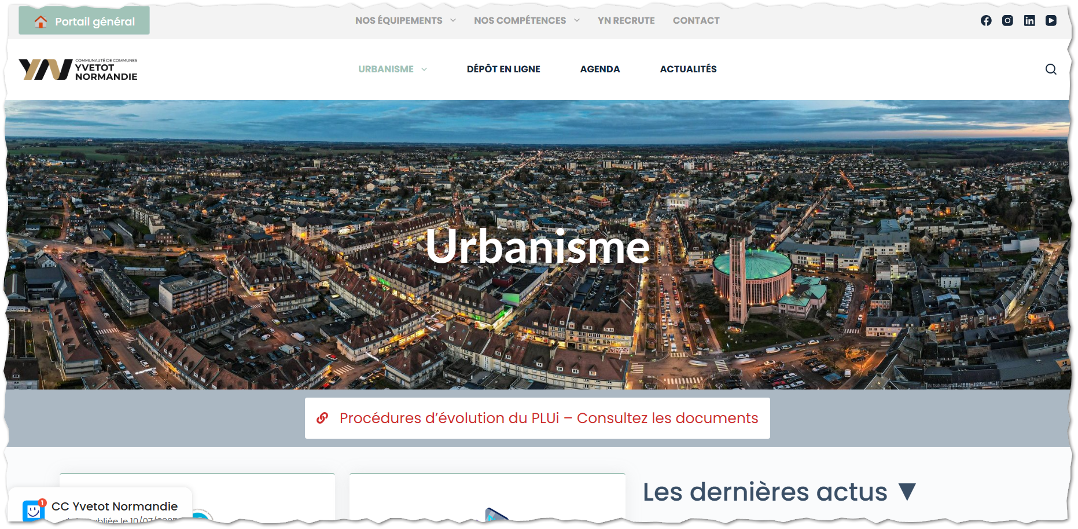Visit the LinkedIn profile icon

(x=1029, y=21)
